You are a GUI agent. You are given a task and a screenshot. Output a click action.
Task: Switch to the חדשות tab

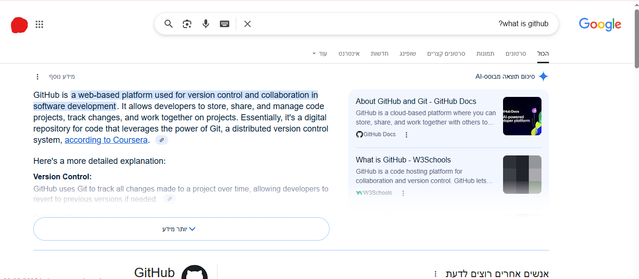379,54
